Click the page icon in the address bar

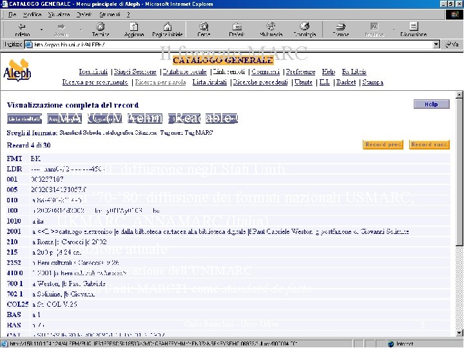click(28, 44)
